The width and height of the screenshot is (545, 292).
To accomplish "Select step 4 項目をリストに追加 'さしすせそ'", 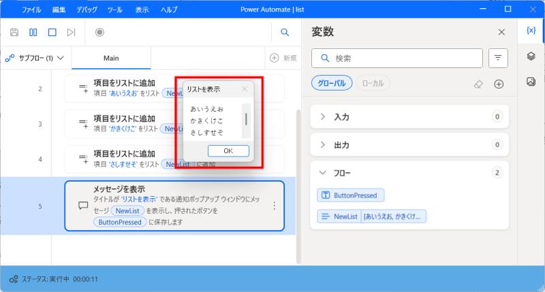I will 174,159.
